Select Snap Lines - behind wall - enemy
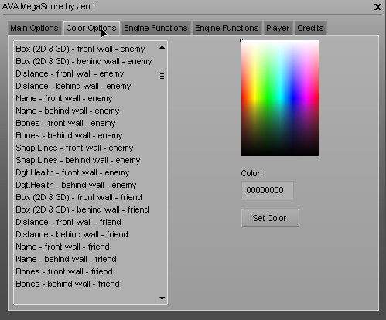 pyautogui.click(x=78, y=160)
